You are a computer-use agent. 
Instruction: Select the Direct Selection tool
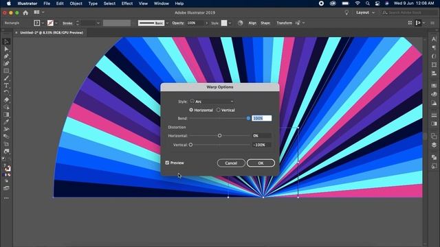[x=6, y=49]
